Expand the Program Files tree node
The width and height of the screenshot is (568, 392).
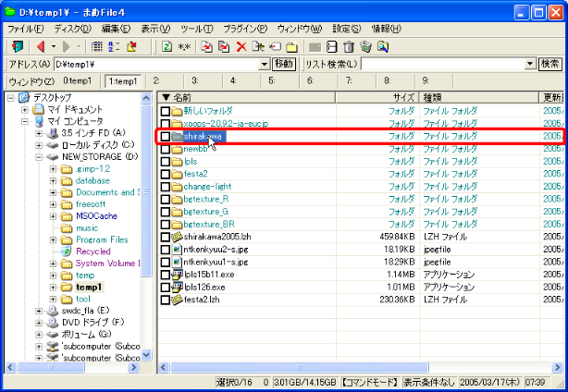pyautogui.click(x=53, y=239)
